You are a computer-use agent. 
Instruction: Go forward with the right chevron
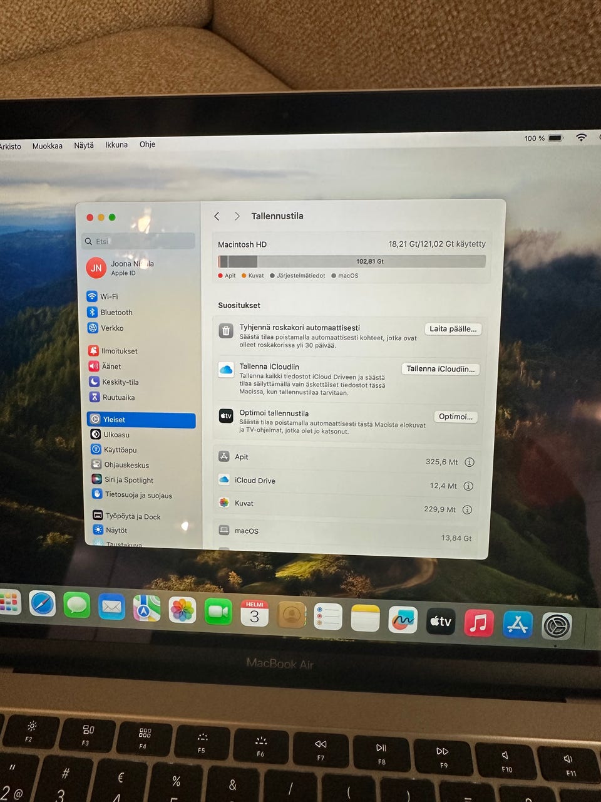click(237, 216)
